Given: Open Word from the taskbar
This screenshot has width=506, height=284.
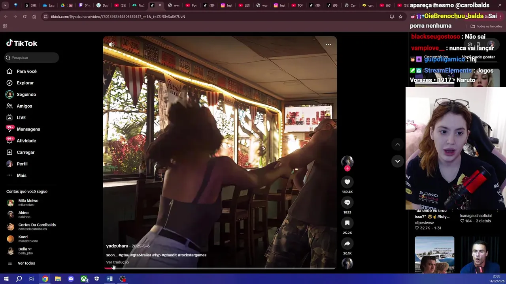Looking at the screenshot, I should tap(110, 279).
